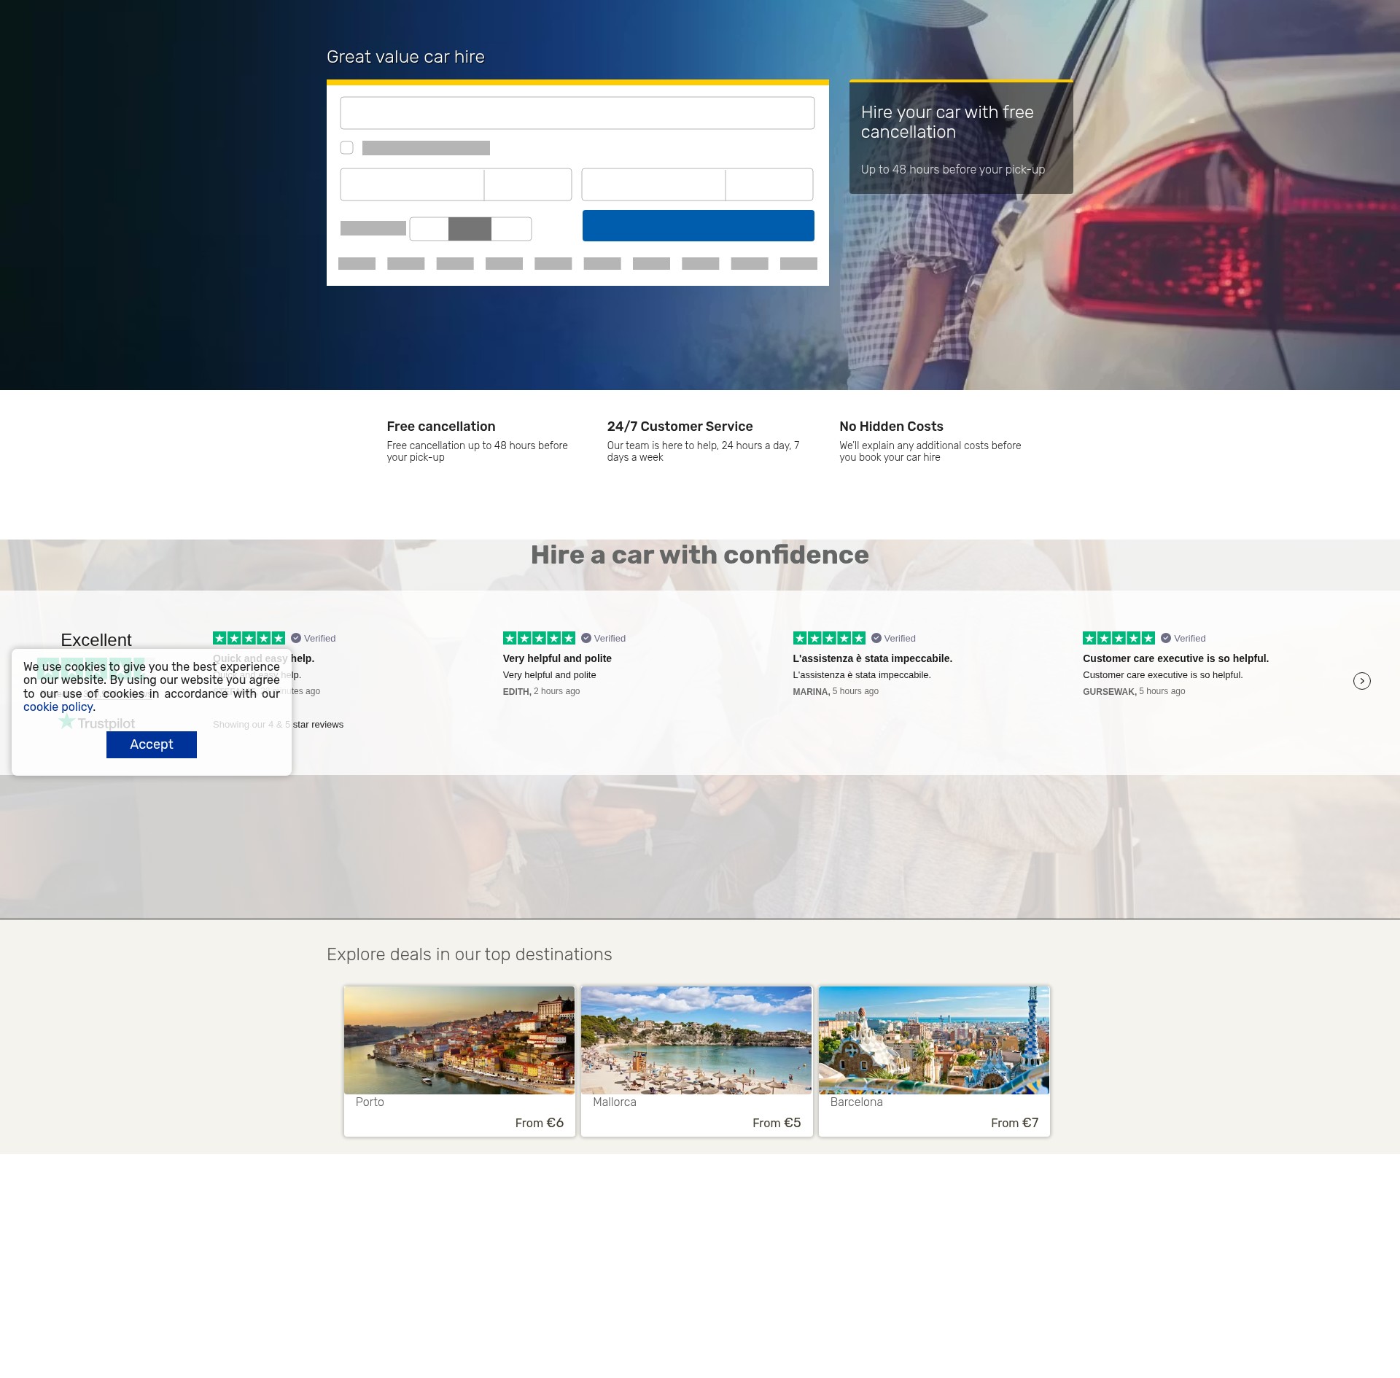
Task: Click the 'Excellent' Trustpilot rating label
Action: coord(96,639)
